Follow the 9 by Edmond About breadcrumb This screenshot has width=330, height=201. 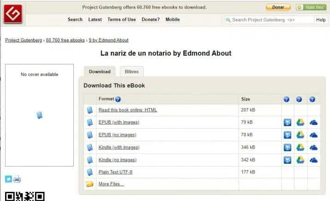point(108,40)
